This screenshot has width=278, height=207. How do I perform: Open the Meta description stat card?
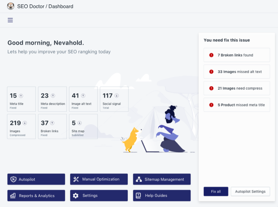tap(52, 99)
